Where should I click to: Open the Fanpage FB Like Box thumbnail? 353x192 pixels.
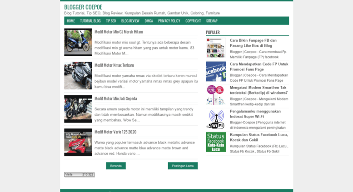[216, 48]
